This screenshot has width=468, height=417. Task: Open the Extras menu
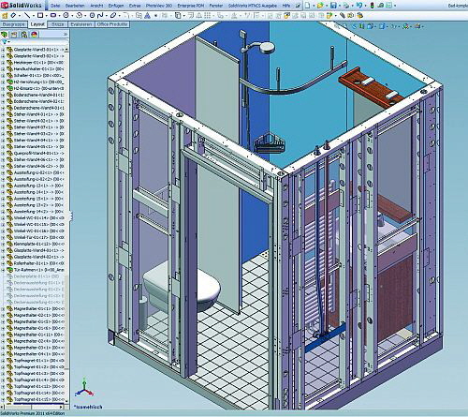tap(135, 6)
